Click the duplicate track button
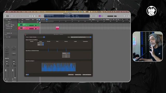The height and width of the screenshot is (93, 166). [x=22, y=22]
